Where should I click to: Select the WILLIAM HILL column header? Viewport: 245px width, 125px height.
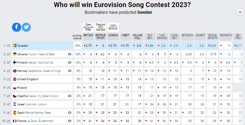[137, 37]
